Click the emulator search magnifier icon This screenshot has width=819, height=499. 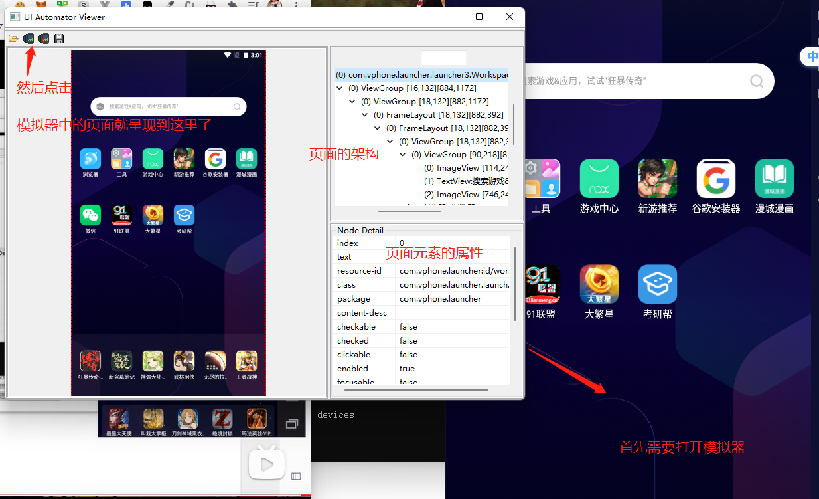757,81
